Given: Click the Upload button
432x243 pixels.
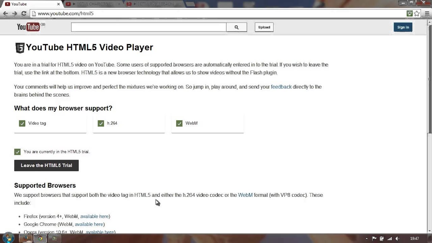Looking at the screenshot, I should click(x=264, y=27).
